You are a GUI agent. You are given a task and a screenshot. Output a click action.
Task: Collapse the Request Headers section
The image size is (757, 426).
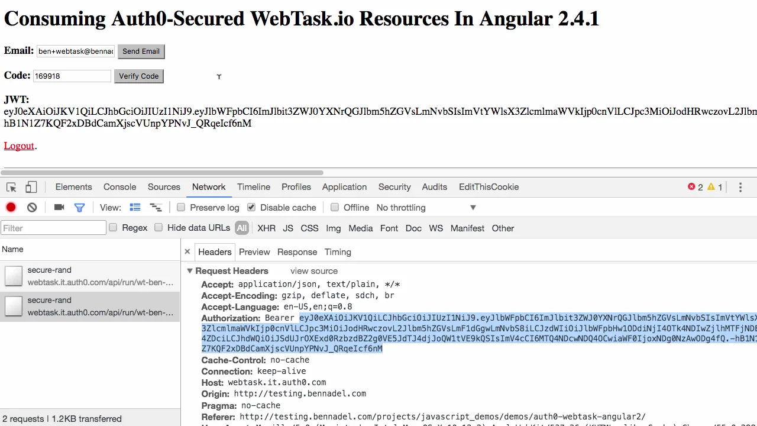tap(190, 271)
